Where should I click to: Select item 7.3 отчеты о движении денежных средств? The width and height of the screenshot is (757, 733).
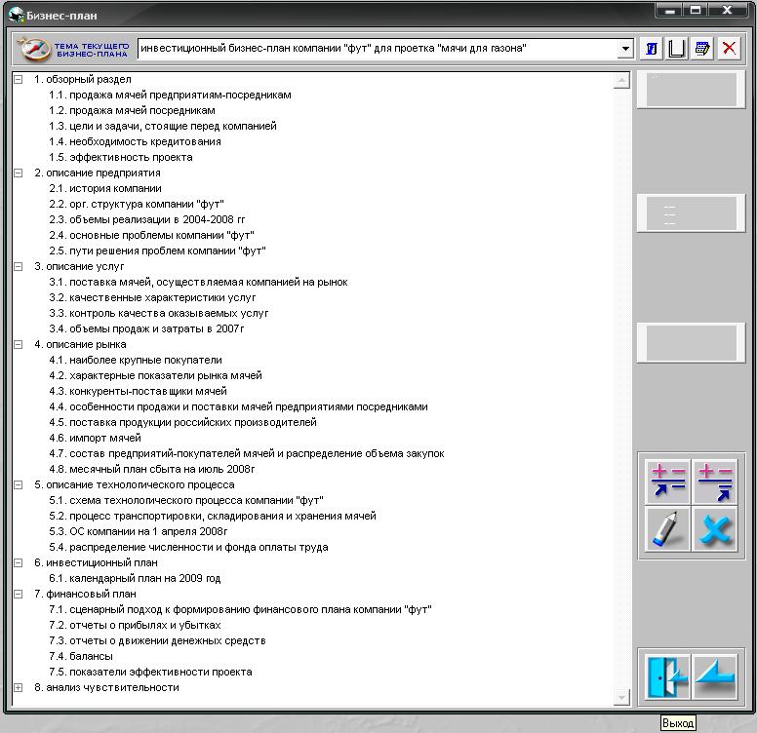(x=157, y=641)
